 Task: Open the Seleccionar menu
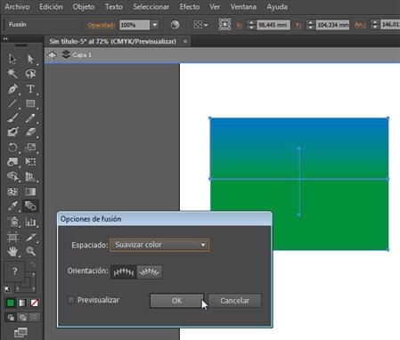click(151, 6)
